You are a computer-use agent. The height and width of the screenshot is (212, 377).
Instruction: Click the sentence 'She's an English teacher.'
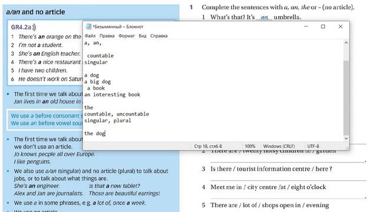[x=49, y=54]
